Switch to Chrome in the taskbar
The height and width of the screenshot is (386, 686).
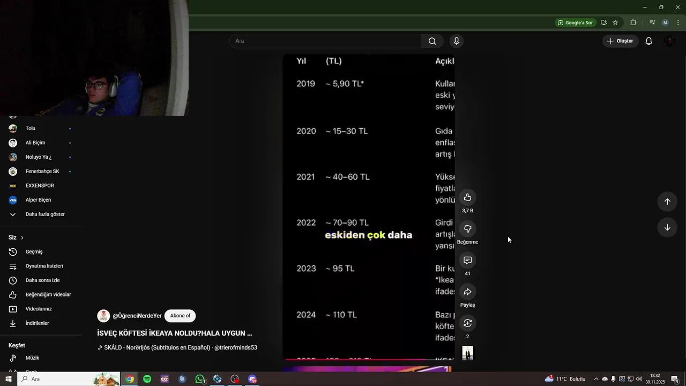(x=130, y=379)
